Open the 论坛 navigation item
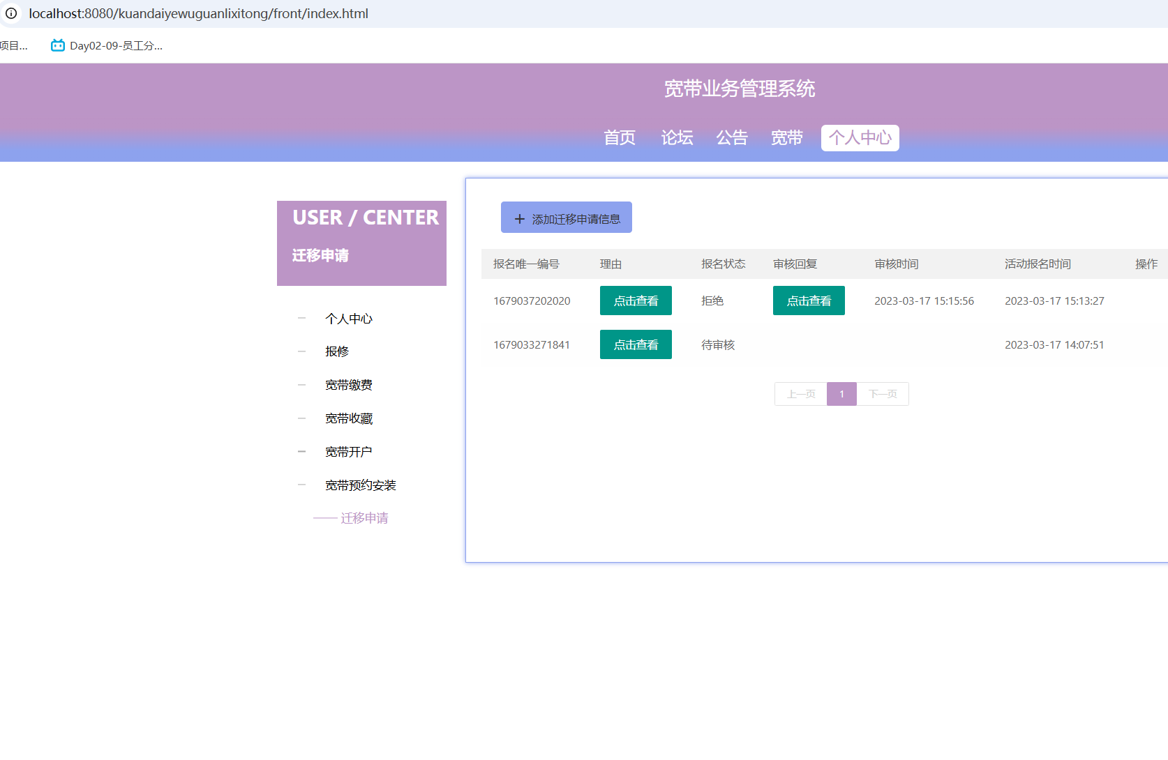This screenshot has height=760, width=1168. tap(677, 138)
